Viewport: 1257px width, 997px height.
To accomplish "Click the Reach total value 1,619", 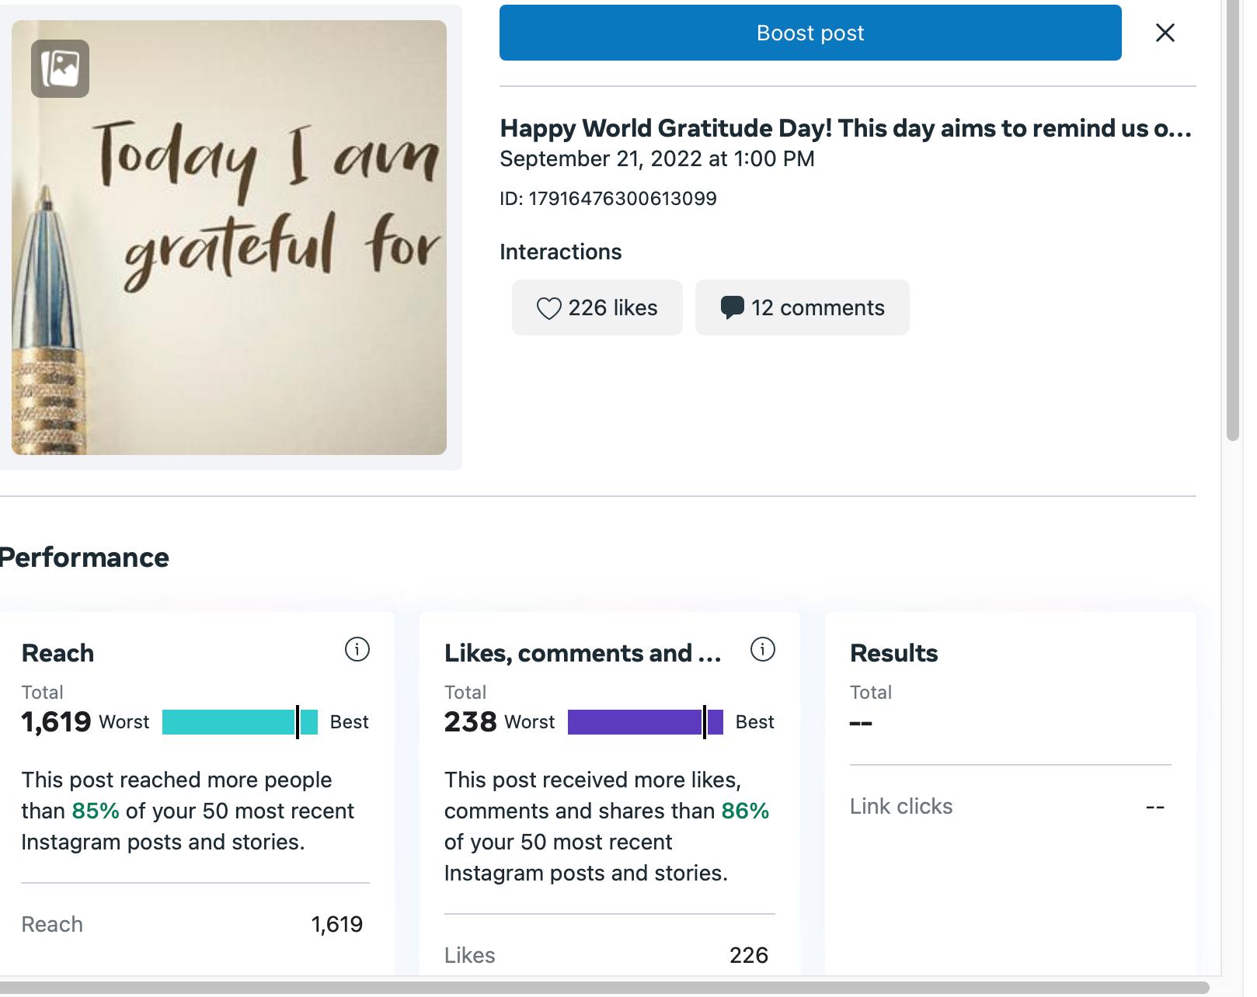I will coord(56,722).
